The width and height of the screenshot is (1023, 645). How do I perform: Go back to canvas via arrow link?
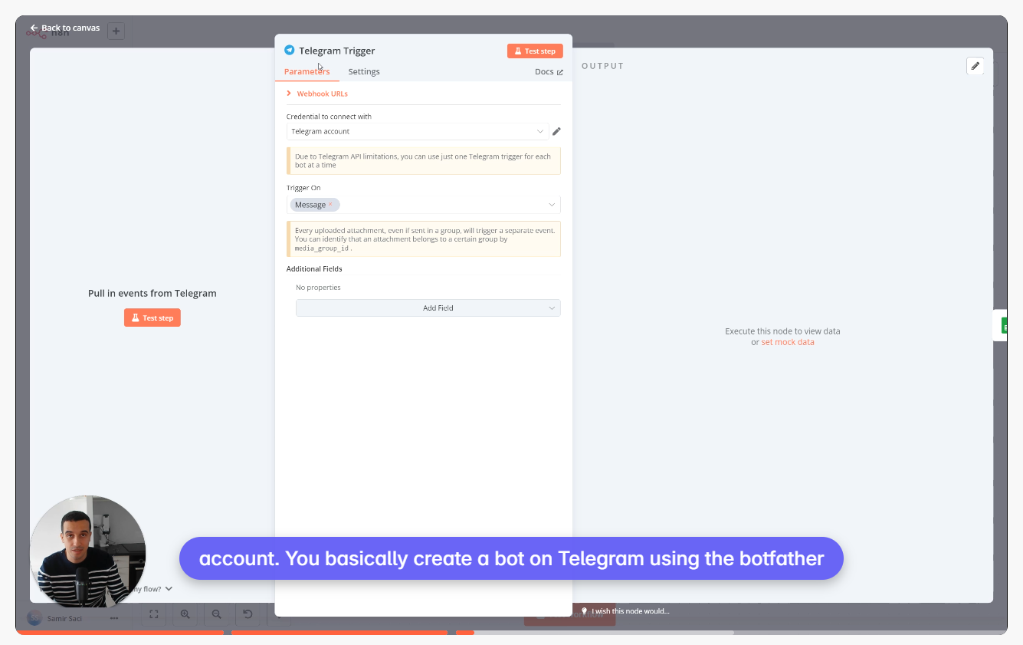64,28
